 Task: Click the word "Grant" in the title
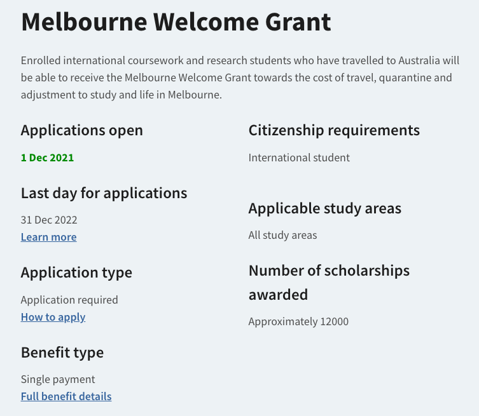point(295,22)
